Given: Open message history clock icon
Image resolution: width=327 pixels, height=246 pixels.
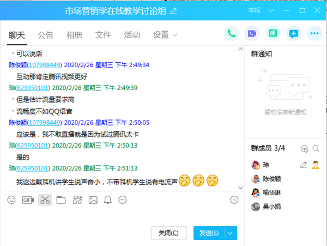Looking at the screenshot, I should pos(234,200).
